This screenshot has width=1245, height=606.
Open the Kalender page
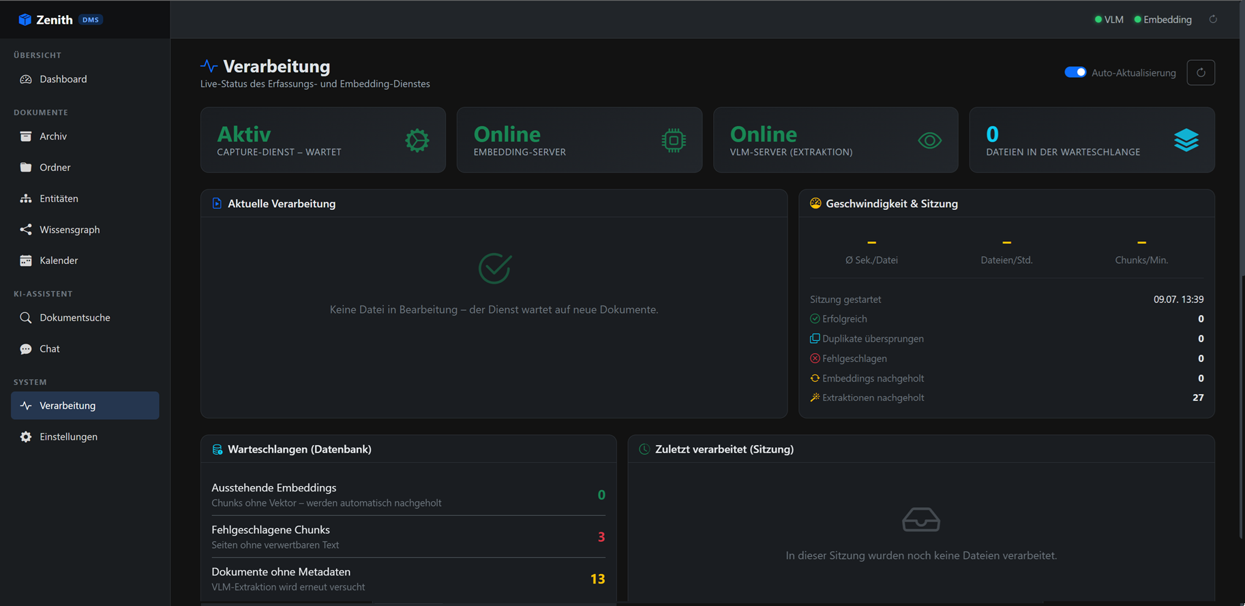click(85, 260)
